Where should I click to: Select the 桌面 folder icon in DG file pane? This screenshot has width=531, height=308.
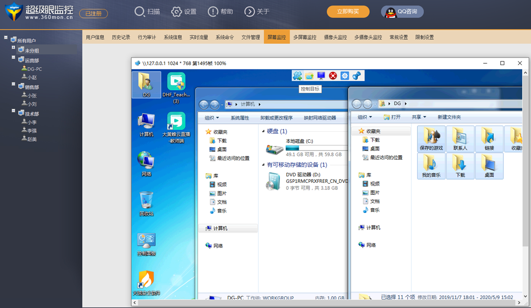point(489,166)
